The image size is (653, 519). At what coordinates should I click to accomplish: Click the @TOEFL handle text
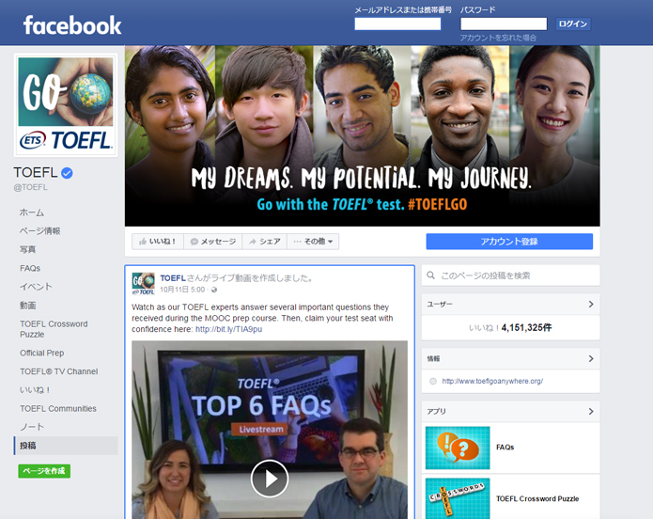(x=30, y=187)
